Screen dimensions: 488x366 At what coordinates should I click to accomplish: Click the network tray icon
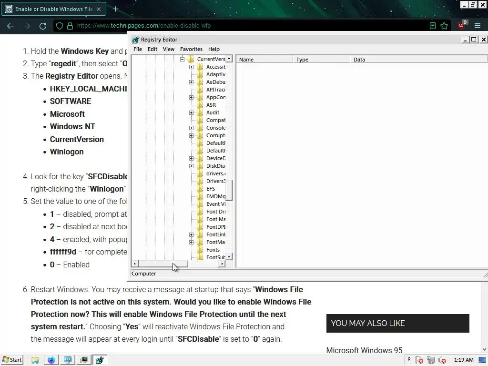point(431,360)
